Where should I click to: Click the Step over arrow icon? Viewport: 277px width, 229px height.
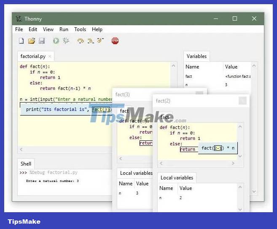click(x=81, y=41)
